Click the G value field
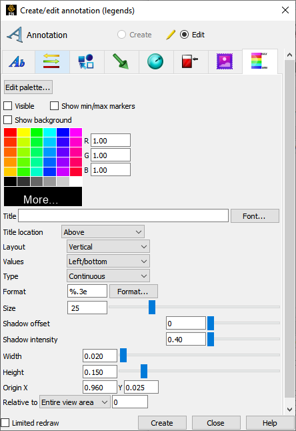The image size is (296, 431). click(x=111, y=155)
